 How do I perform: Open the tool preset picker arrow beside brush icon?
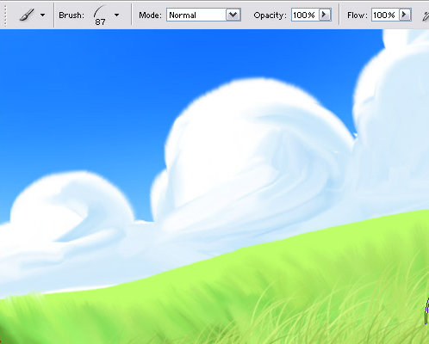pyautogui.click(x=42, y=15)
